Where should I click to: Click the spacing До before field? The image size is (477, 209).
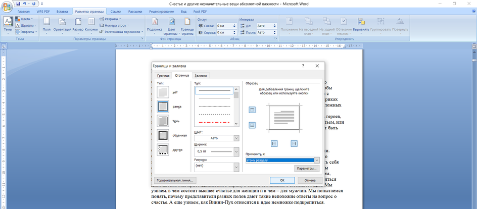(267, 26)
